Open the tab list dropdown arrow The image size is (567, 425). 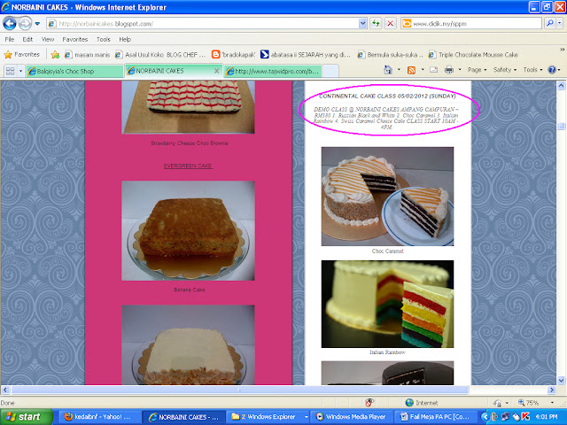20,71
